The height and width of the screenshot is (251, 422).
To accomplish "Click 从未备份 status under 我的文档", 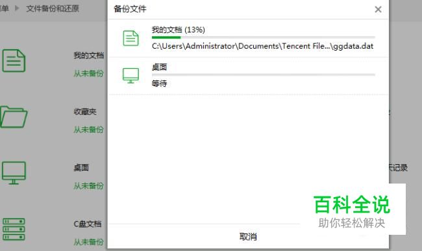I will pyautogui.click(x=88, y=73).
